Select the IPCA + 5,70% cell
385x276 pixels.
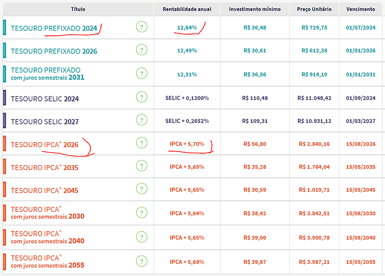click(x=187, y=144)
